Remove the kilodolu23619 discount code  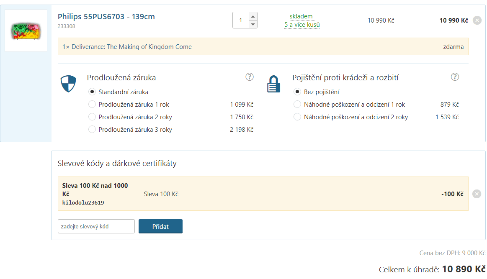tap(477, 194)
